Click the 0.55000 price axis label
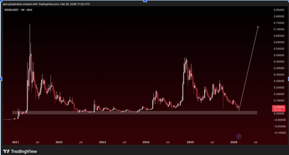This screenshot has height=155, width=289. [x=279, y=49]
